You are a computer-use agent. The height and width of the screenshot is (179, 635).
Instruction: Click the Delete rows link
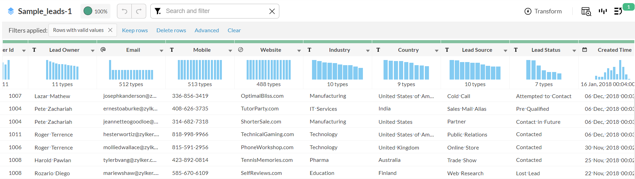171,30
